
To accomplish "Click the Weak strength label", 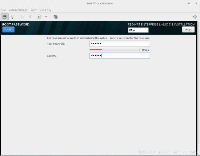I will click(146, 50).
